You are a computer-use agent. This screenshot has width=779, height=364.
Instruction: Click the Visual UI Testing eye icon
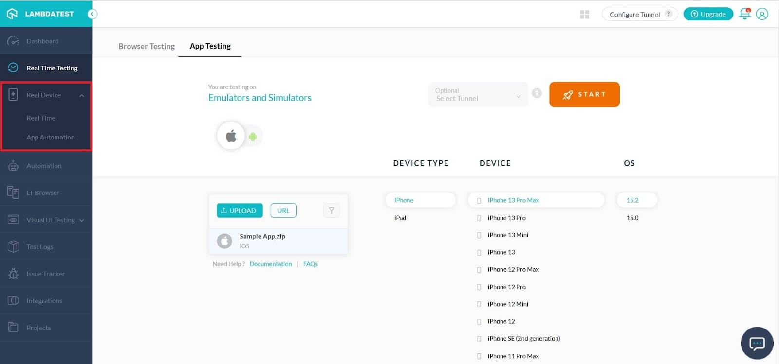[13, 220]
